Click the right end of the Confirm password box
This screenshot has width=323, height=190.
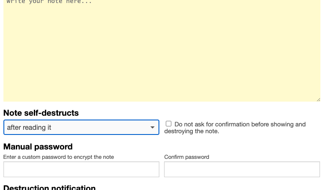[x=316, y=169]
